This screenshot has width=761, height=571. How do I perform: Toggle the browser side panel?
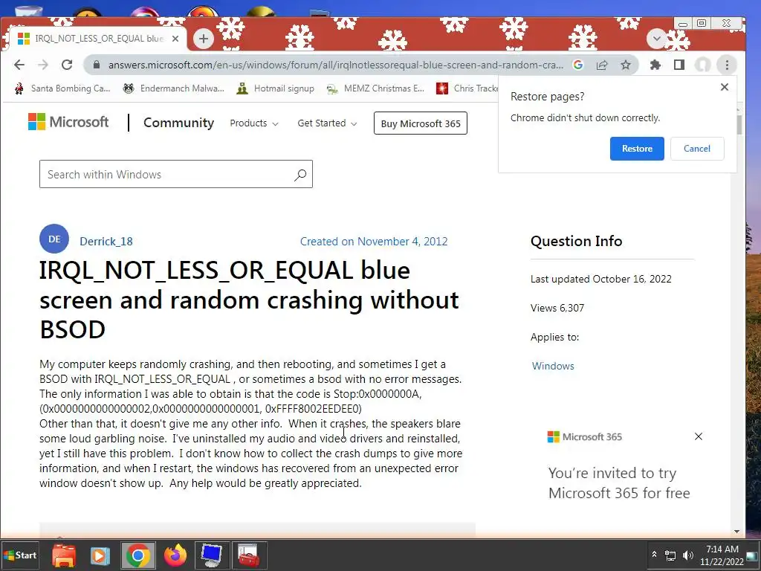coord(679,65)
